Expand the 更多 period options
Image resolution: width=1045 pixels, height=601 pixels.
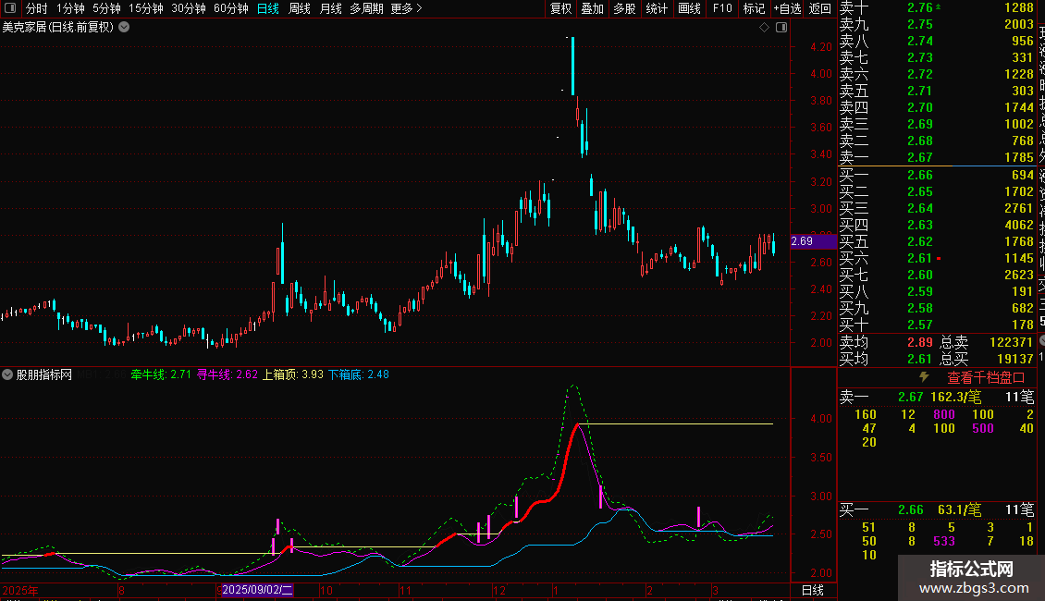coord(407,8)
